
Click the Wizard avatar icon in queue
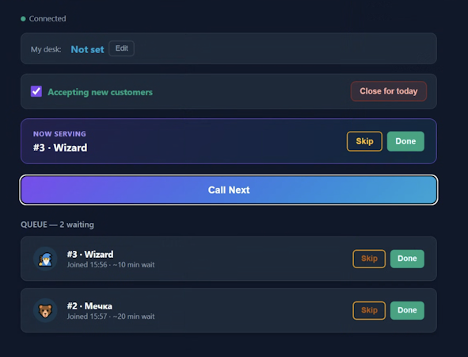[45, 259]
